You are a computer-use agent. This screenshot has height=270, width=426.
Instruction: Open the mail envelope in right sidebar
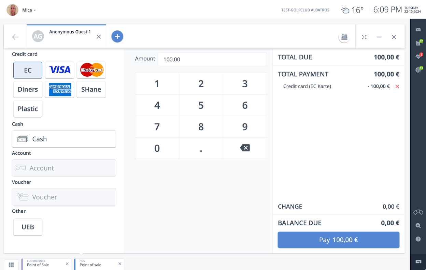[x=418, y=30]
